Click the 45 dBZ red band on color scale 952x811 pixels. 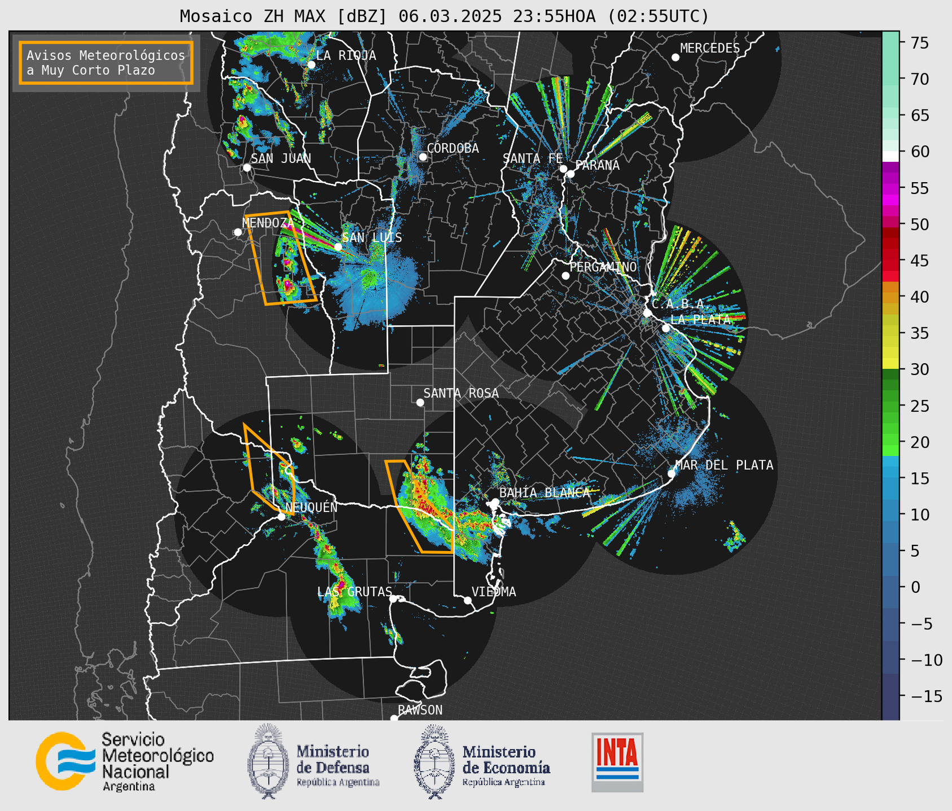pos(890,261)
